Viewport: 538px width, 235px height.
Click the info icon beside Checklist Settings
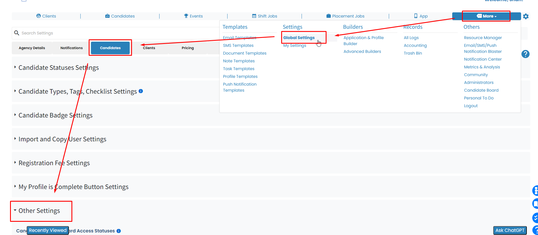(141, 91)
